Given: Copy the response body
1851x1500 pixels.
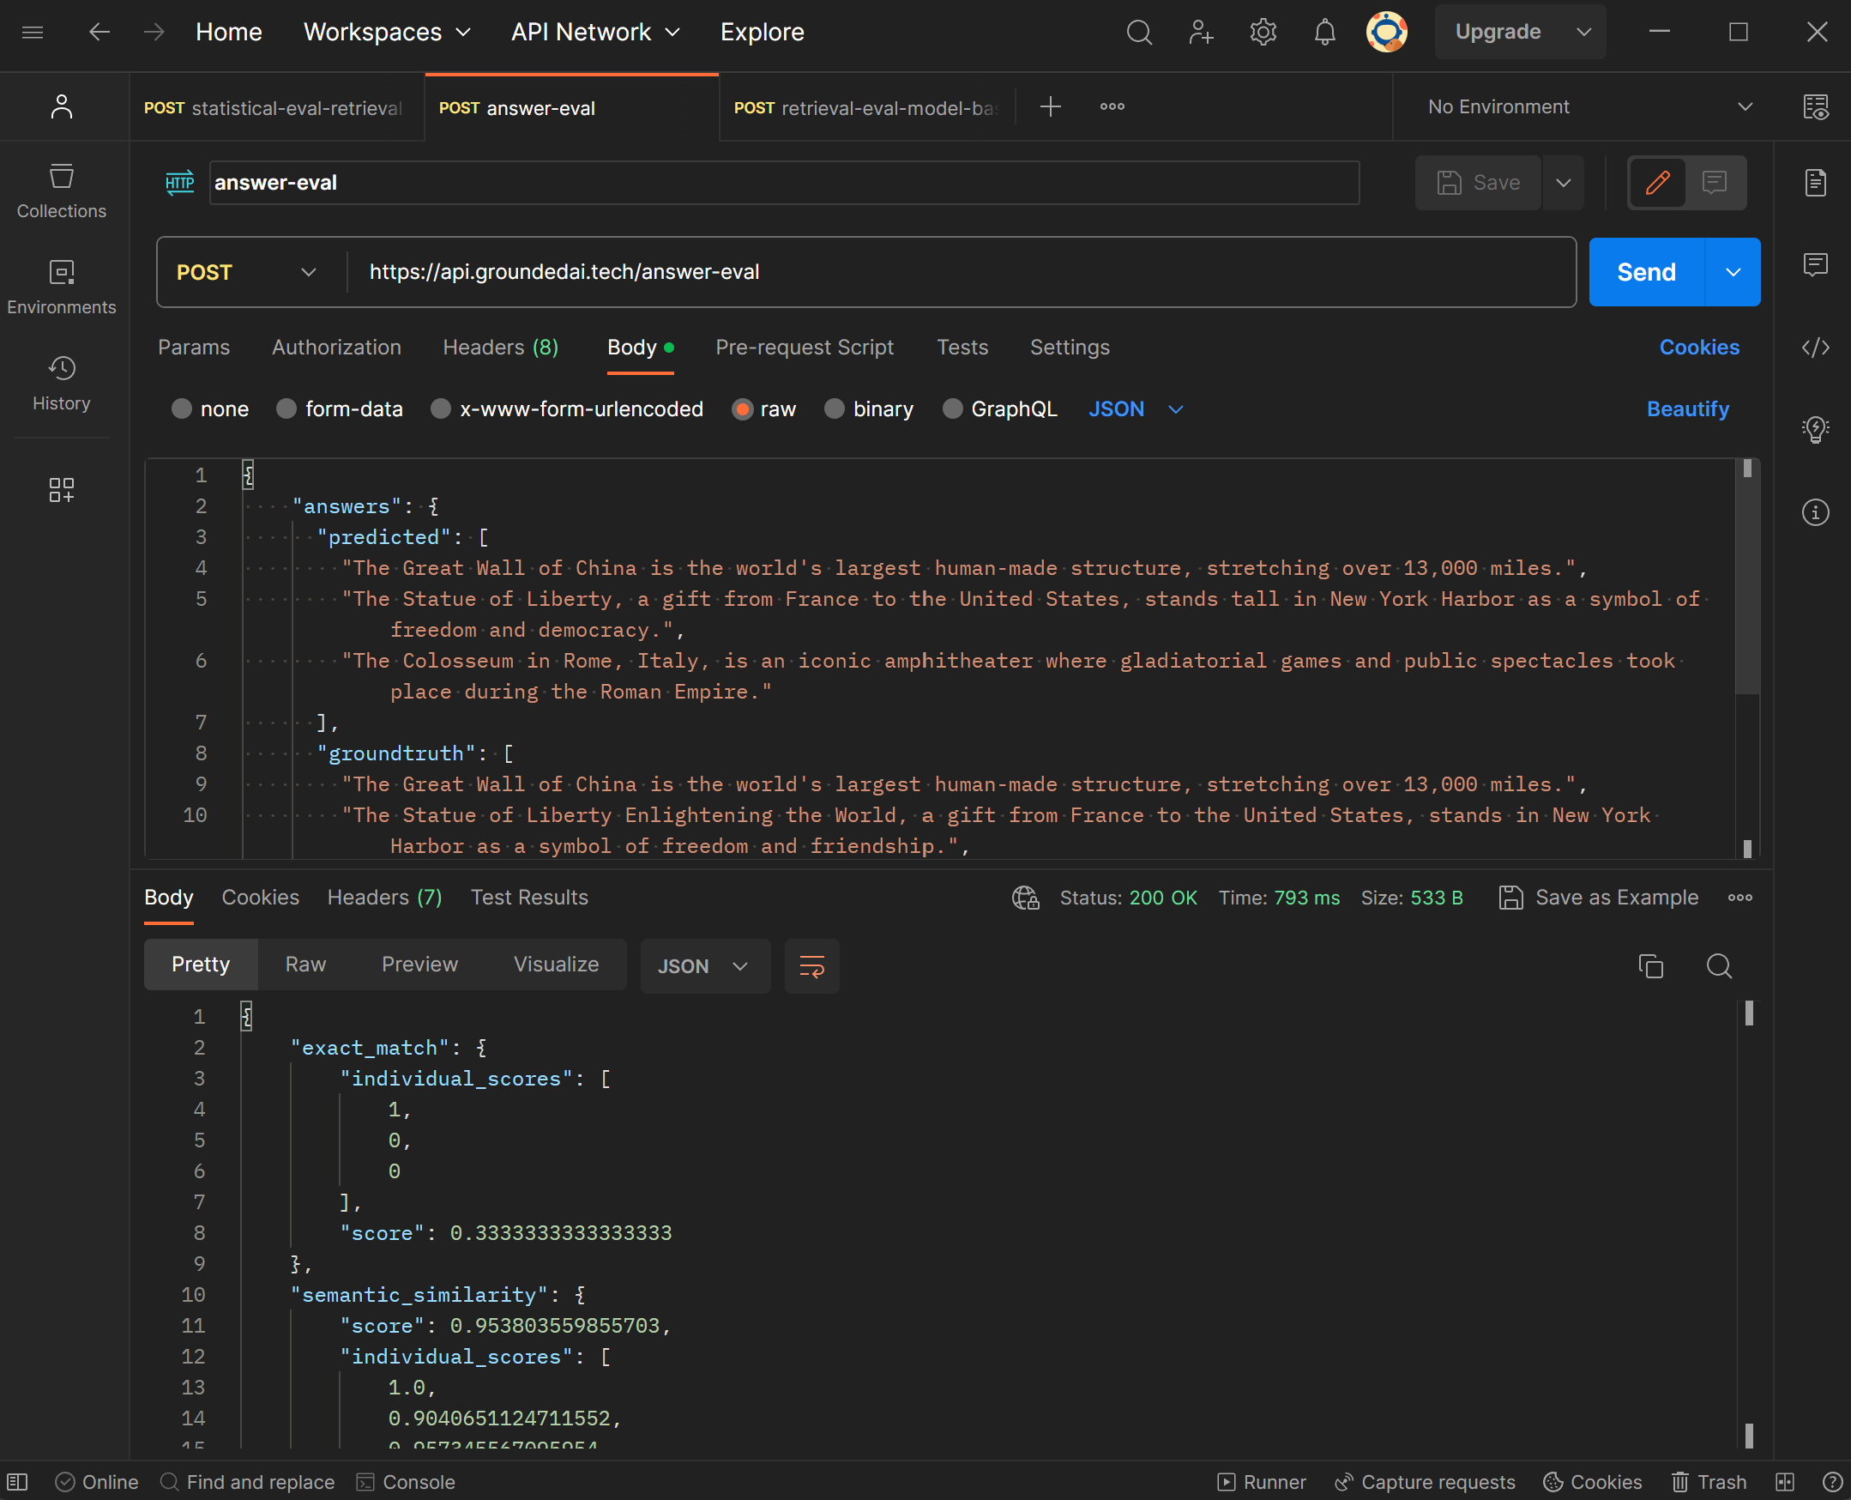Looking at the screenshot, I should (x=1650, y=965).
